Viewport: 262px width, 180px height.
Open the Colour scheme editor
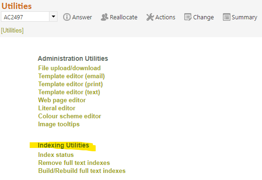point(70,116)
